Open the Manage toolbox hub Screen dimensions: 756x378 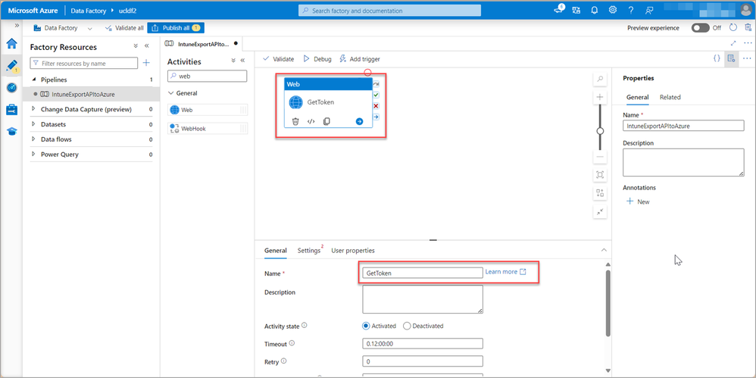(x=11, y=109)
